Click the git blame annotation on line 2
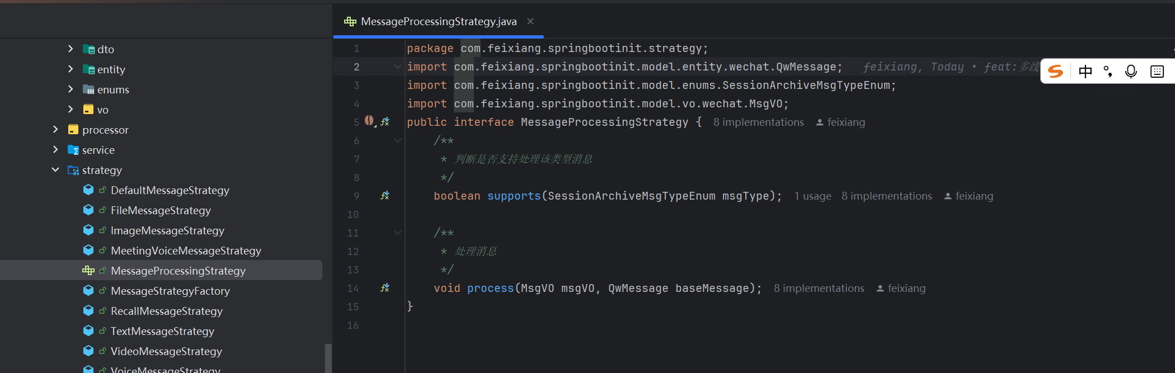This screenshot has height=373, width=1175. pyautogui.click(x=950, y=67)
